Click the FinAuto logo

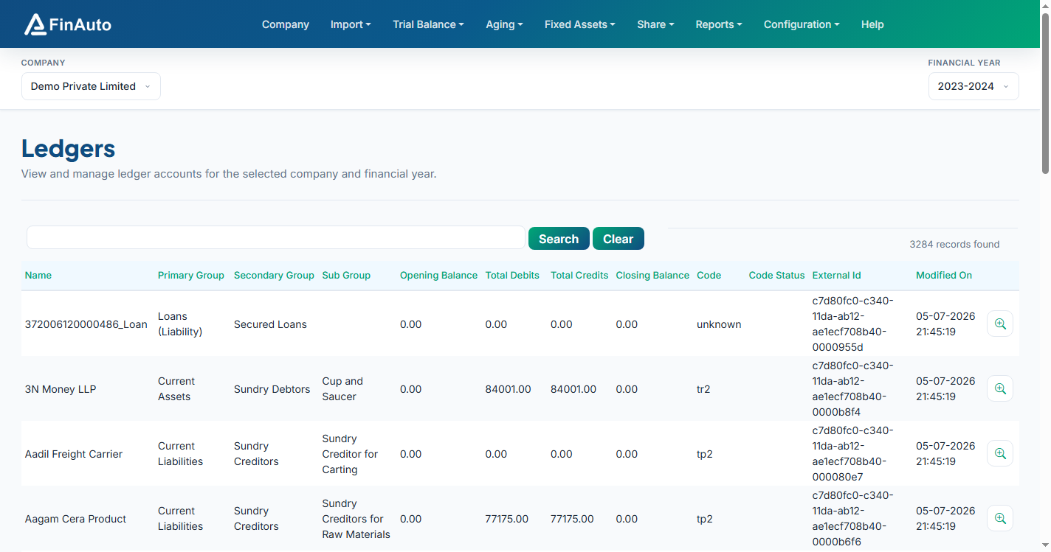point(68,24)
